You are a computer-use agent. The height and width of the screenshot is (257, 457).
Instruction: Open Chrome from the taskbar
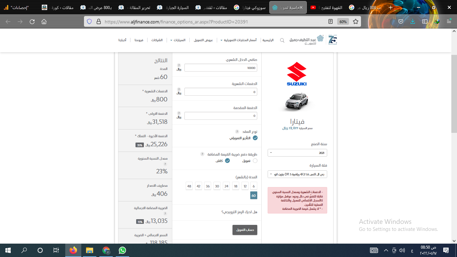[x=106, y=250]
